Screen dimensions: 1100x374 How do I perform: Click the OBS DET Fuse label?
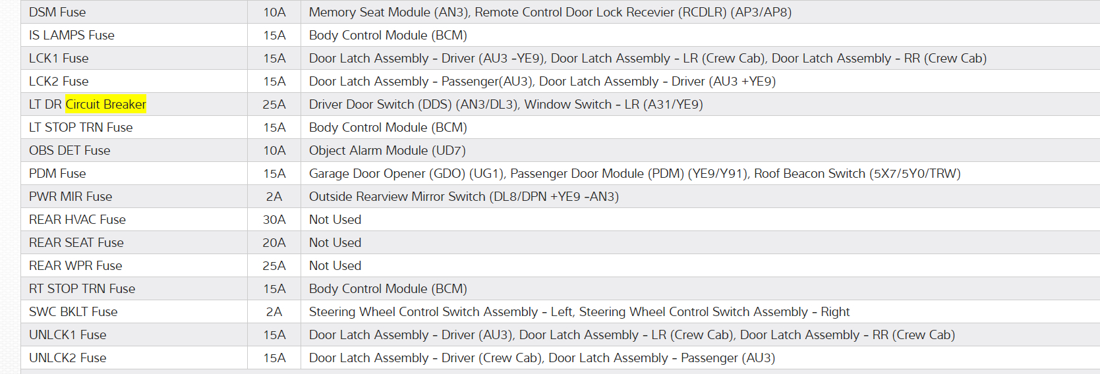coord(69,150)
